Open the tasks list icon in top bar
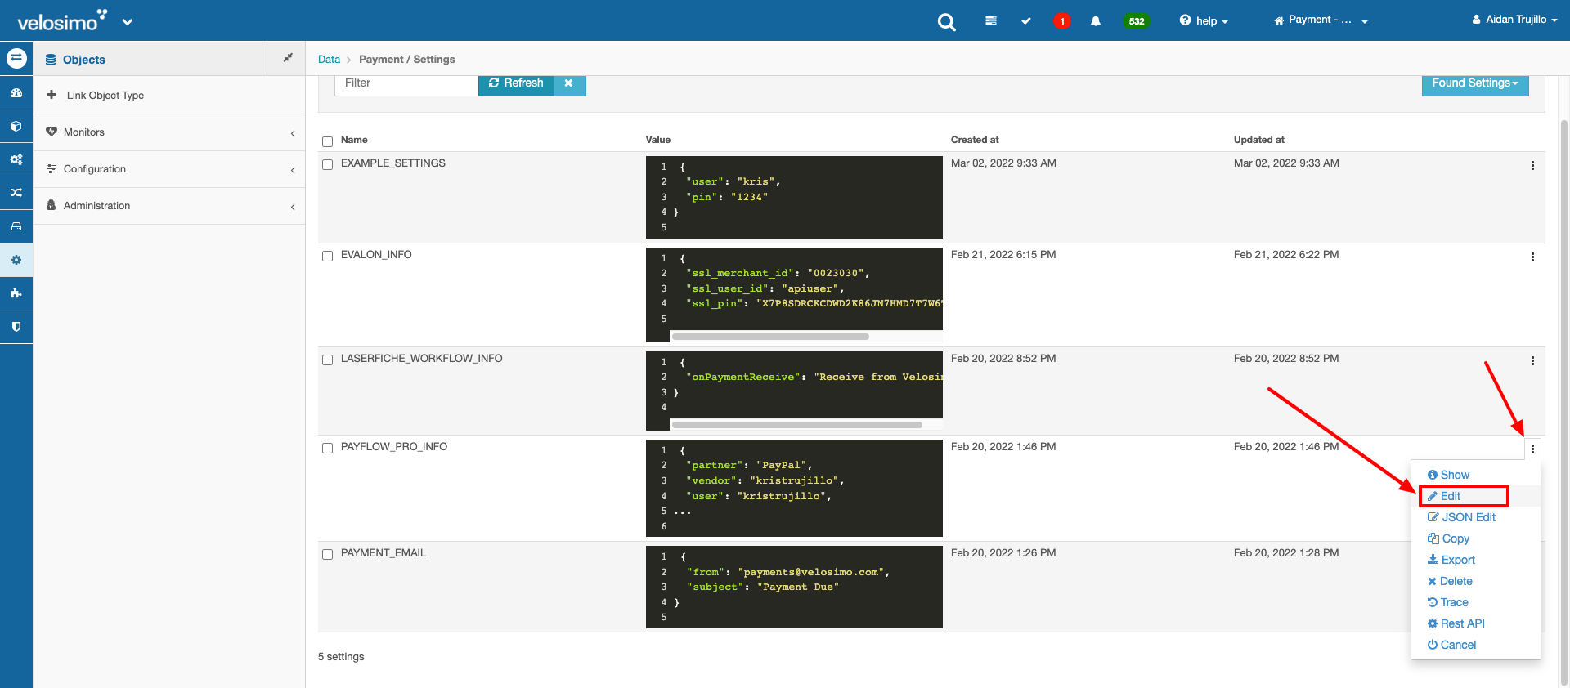This screenshot has height=688, width=1570. coord(991,20)
